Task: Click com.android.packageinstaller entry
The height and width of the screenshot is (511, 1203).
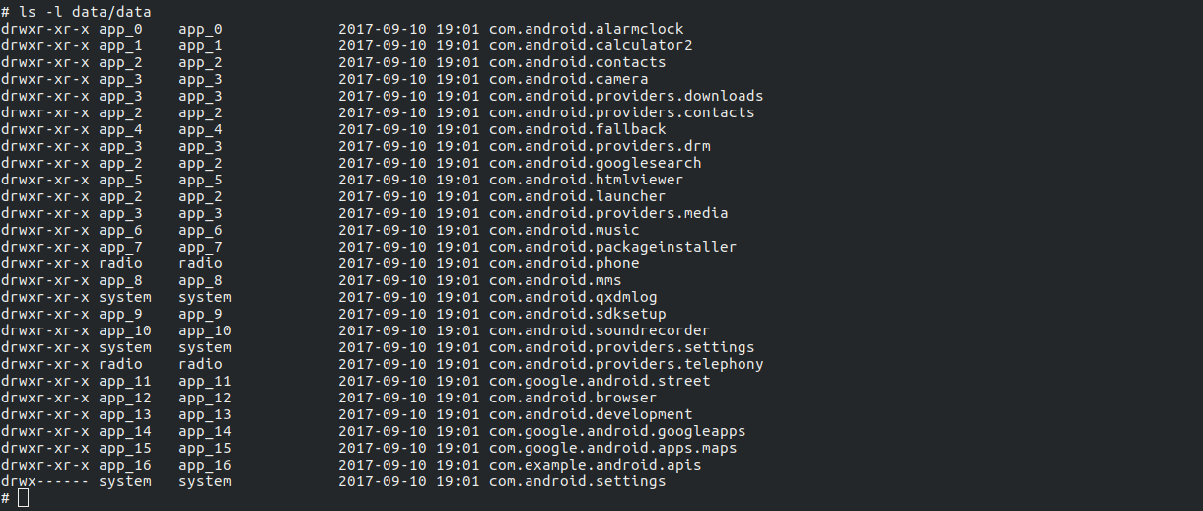Action: pos(613,247)
